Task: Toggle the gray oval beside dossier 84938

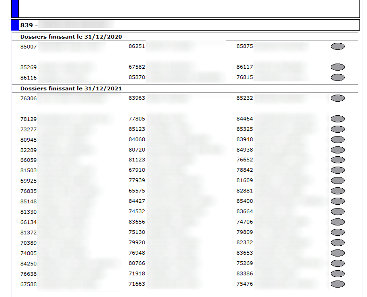Action: 338,150
